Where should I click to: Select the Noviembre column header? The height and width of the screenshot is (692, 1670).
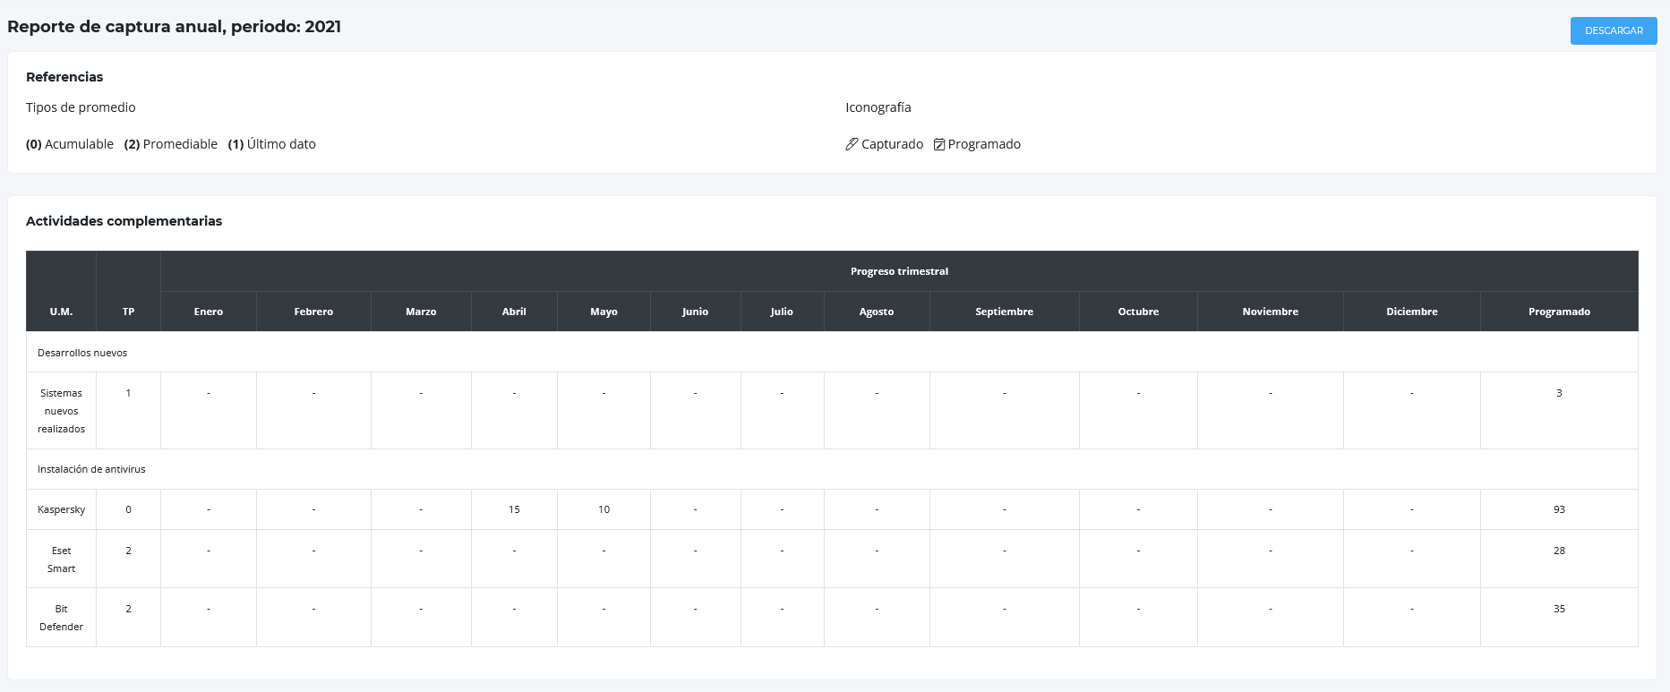[1270, 312]
